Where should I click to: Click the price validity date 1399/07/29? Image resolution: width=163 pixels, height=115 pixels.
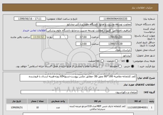pyautogui.click(x=115, y=44)
